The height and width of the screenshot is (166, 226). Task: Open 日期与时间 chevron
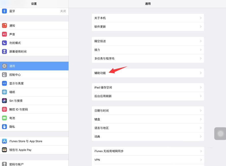point(201,111)
